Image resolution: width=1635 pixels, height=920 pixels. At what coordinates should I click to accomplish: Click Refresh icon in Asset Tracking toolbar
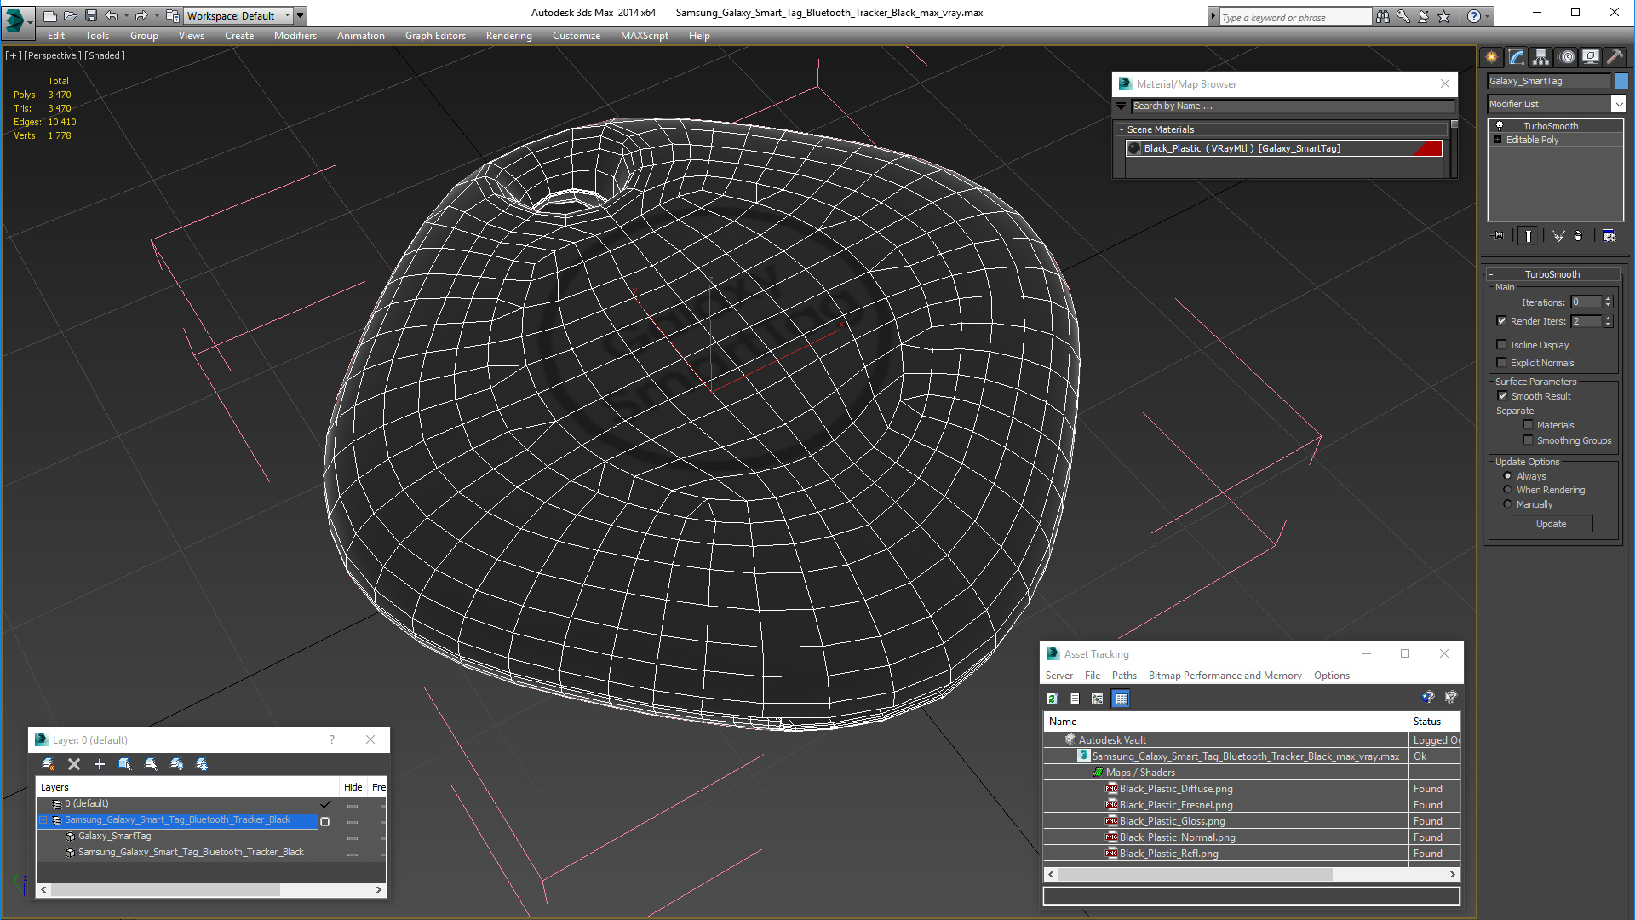pos(1053,699)
